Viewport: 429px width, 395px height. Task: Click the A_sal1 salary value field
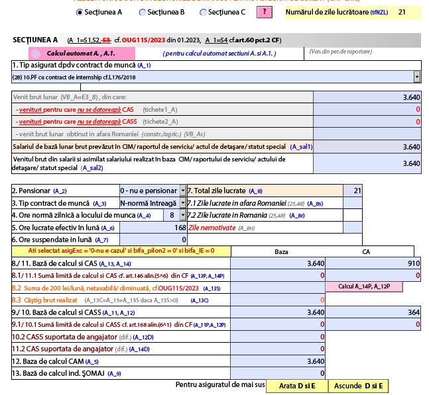(367, 147)
